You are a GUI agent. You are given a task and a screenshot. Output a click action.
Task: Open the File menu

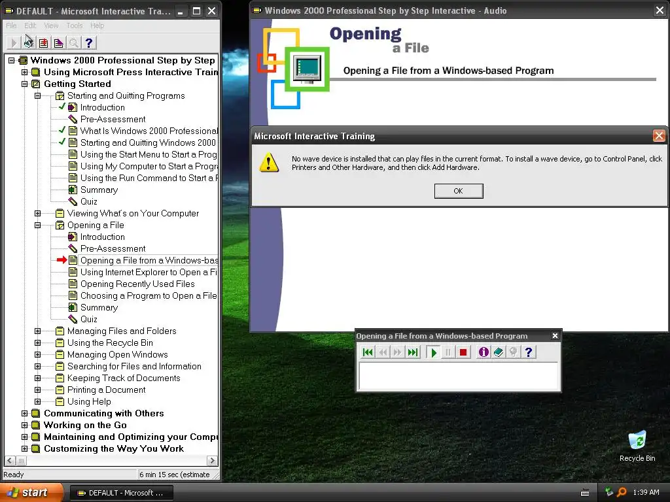coord(11,25)
